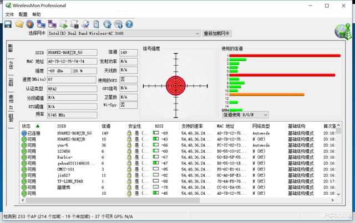Sort by the 信道 column header
The height and width of the screenshot is (223, 355).
coord(106,126)
